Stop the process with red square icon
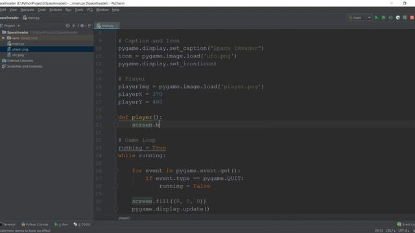This screenshot has width=415, height=233. pyautogui.click(x=412, y=17)
